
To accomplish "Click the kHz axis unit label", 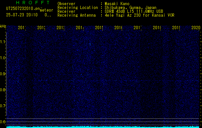I will (3, 26).
